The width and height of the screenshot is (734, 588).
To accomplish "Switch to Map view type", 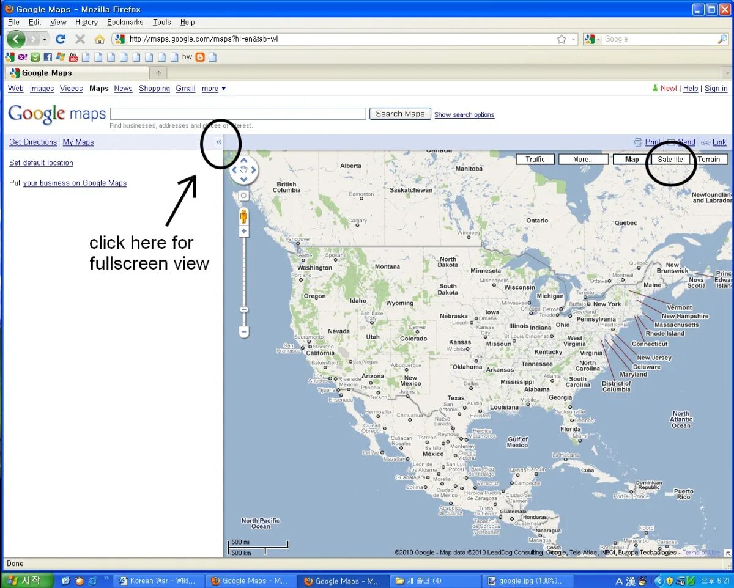I will (632, 160).
